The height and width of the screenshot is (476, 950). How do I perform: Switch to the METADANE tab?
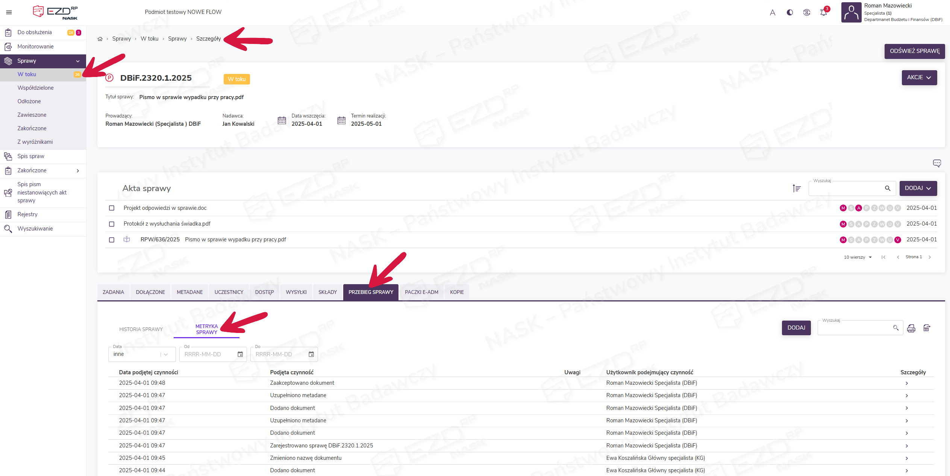189,292
